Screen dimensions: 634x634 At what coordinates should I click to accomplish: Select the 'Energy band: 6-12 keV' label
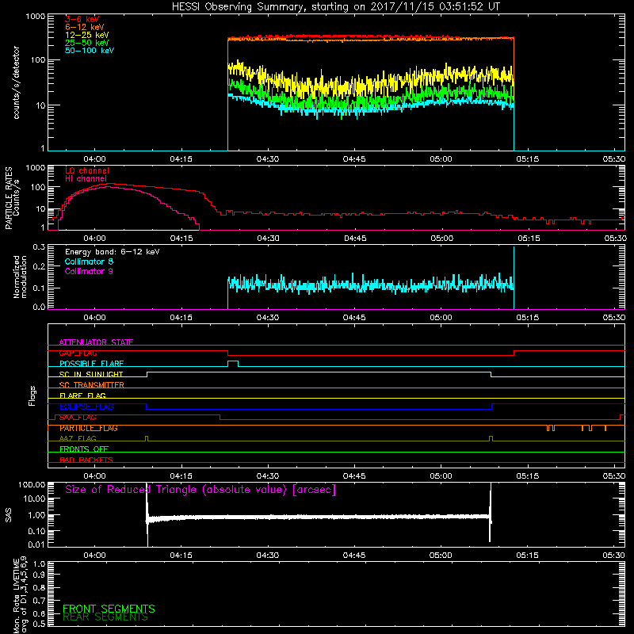click(x=113, y=252)
